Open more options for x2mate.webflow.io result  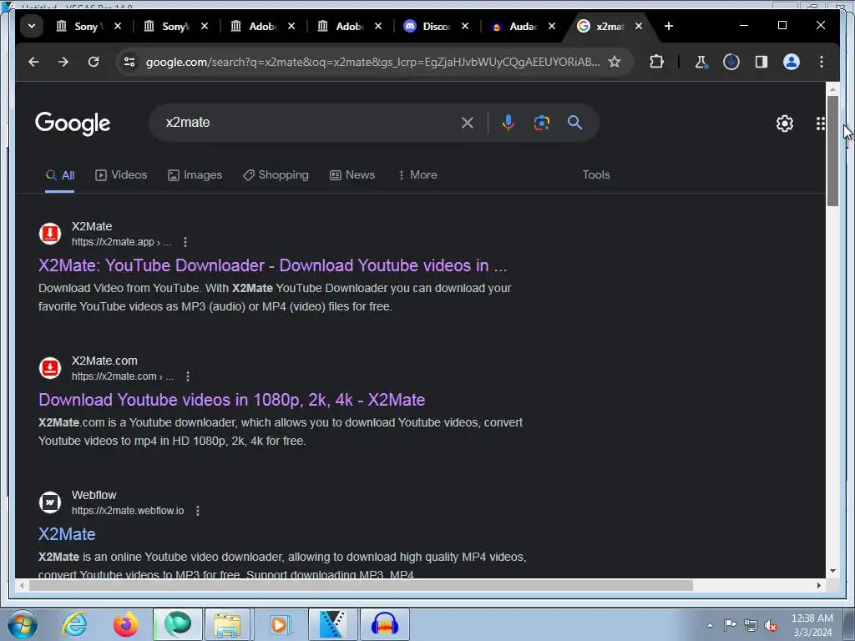click(198, 511)
